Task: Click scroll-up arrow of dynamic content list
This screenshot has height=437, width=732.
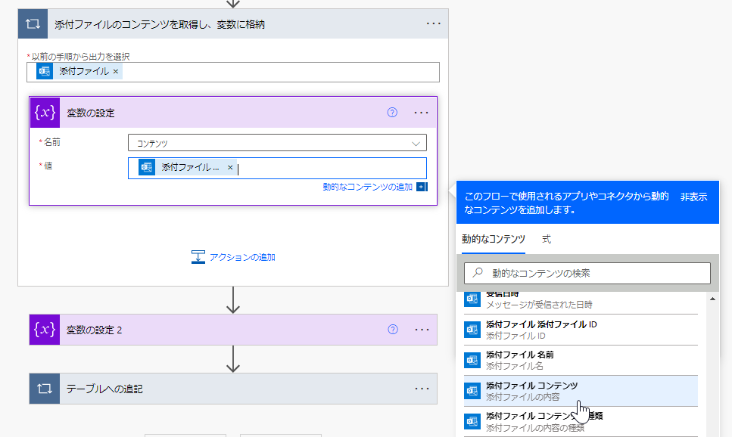Action: (712, 299)
